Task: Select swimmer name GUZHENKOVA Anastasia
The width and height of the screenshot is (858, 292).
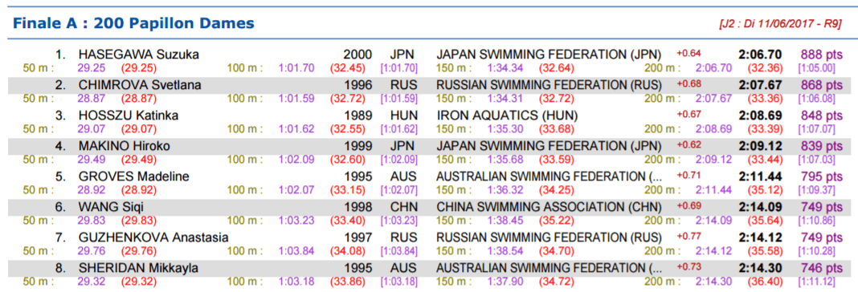Action: click(x=153, y=238)
